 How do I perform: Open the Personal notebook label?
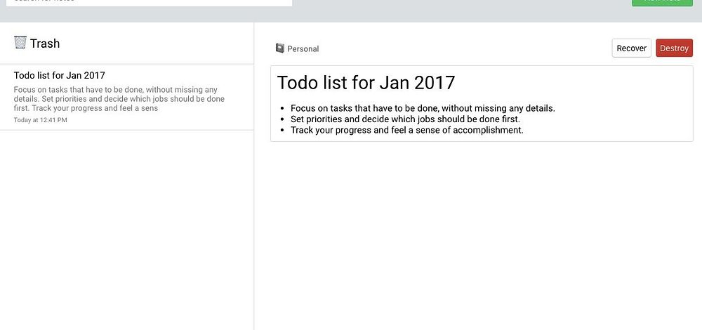pos(303,49)
